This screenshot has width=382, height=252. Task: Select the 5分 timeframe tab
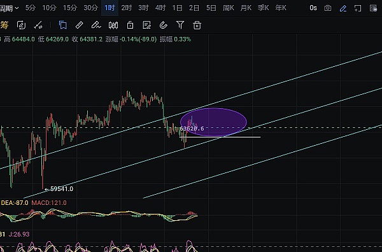(31, 8)
